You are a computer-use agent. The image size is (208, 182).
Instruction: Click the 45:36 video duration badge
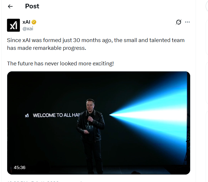click(x=20, y=167)
